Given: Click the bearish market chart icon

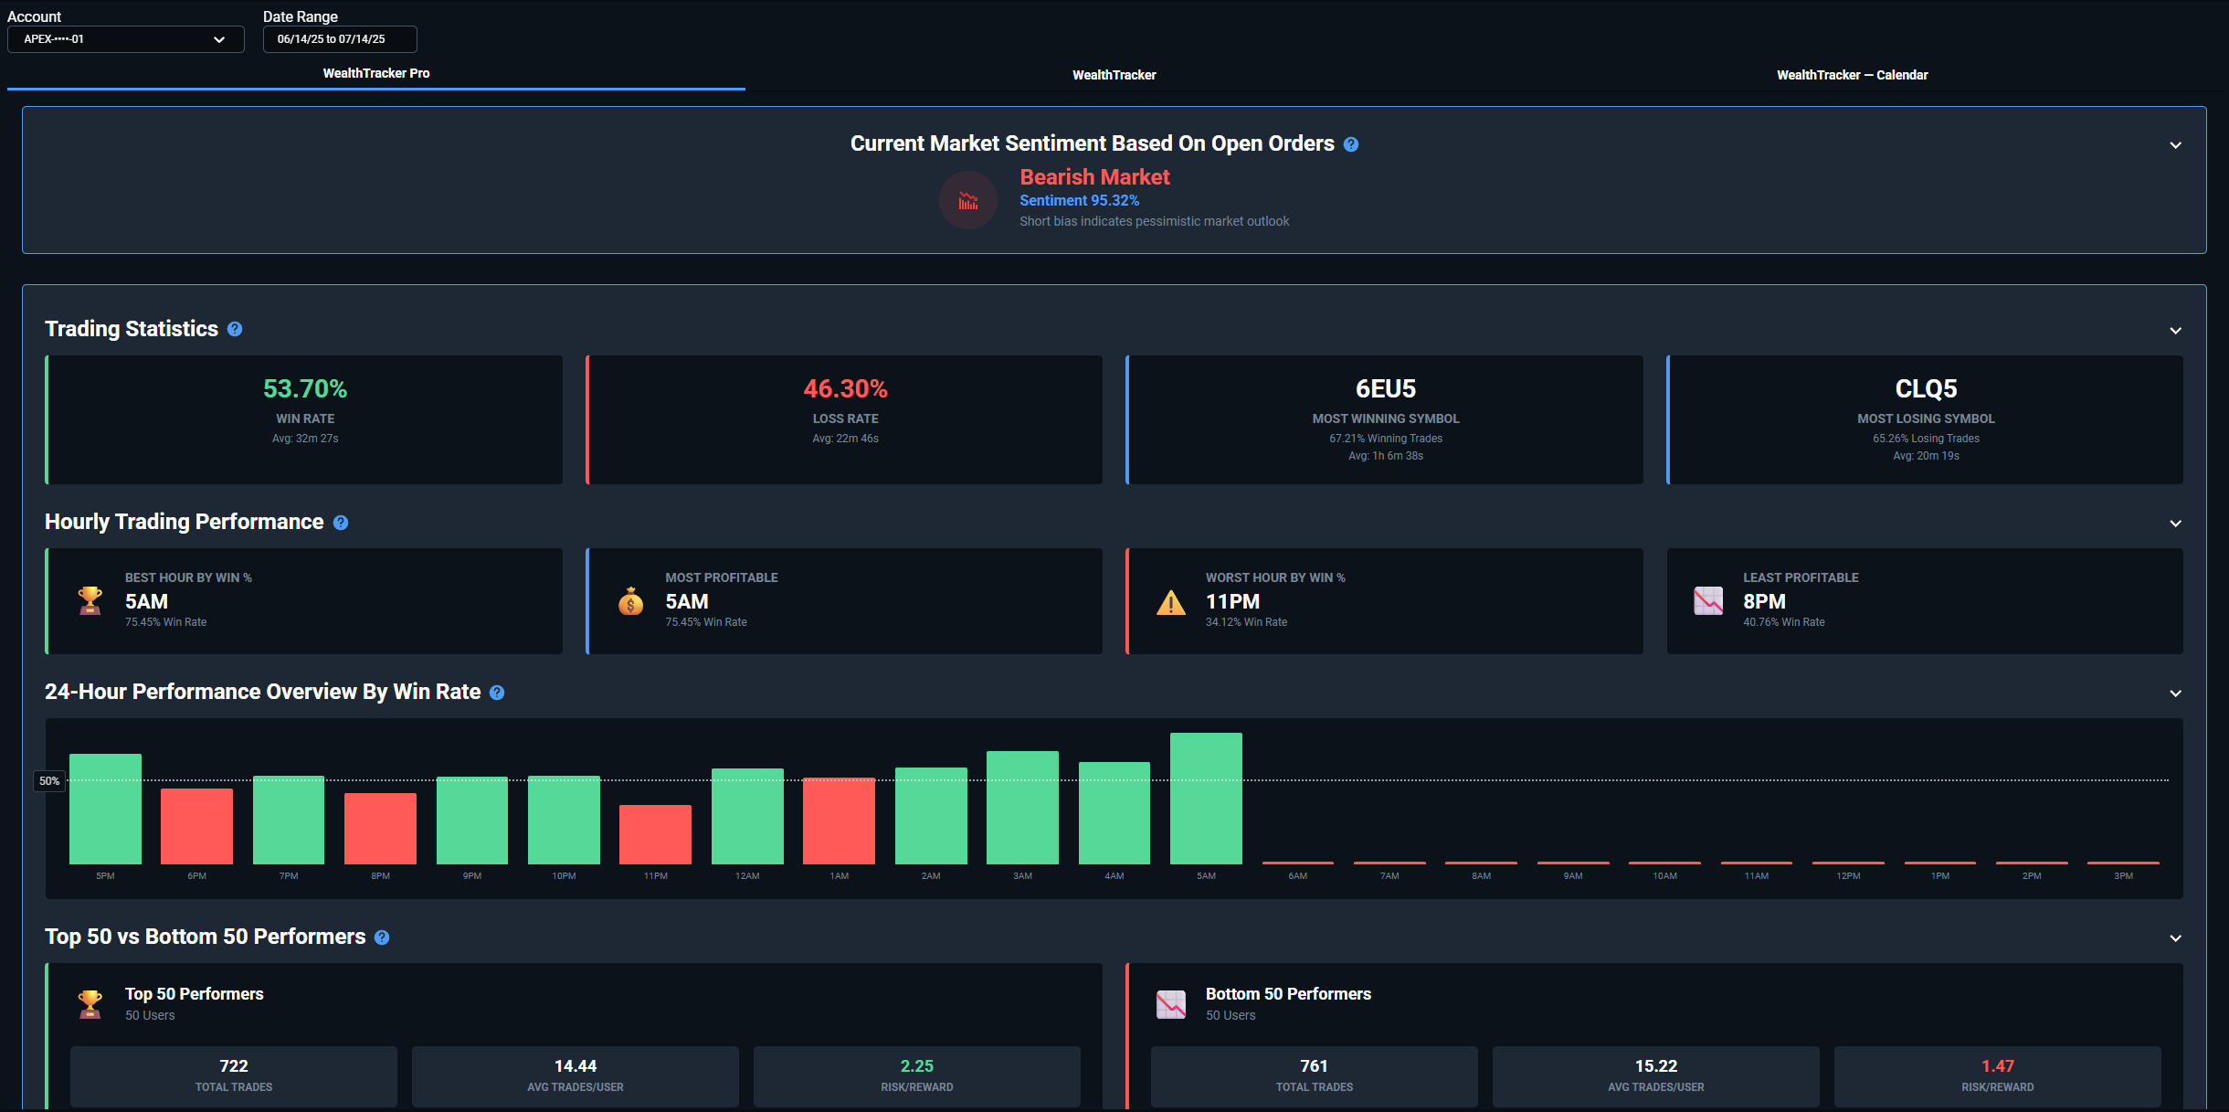Looking at the screenshot, I should pyautogui.click(x=967, y=200).
